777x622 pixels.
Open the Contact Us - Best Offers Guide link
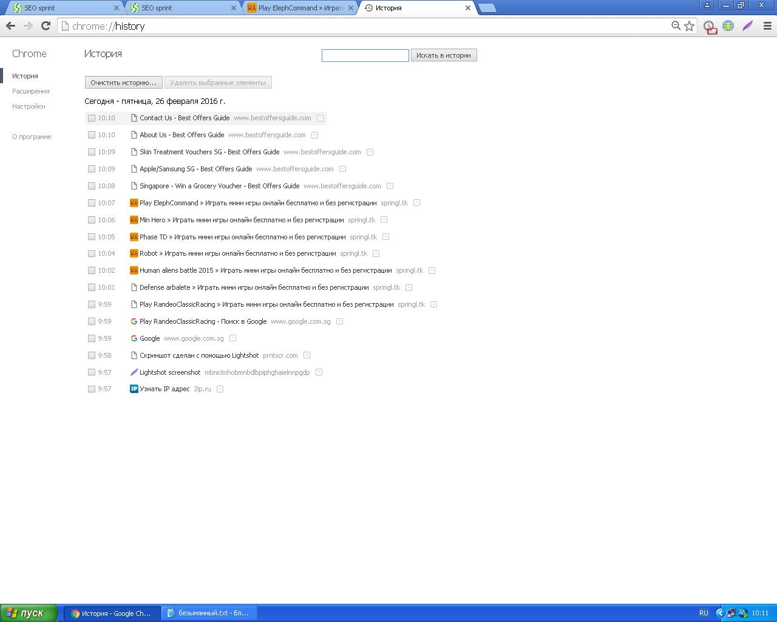click(185, 118)
